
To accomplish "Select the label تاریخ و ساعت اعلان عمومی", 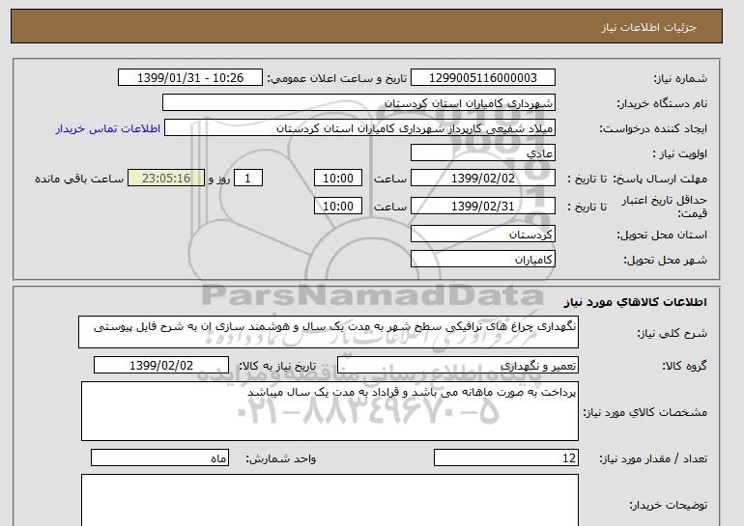I will click(x=337, y=79).
